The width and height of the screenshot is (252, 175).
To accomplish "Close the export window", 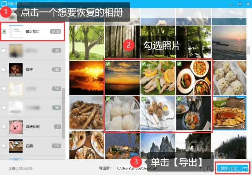I will 248,4.
